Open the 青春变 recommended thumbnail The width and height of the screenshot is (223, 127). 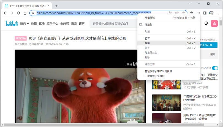pyautogui.click(x=167, y=84)
